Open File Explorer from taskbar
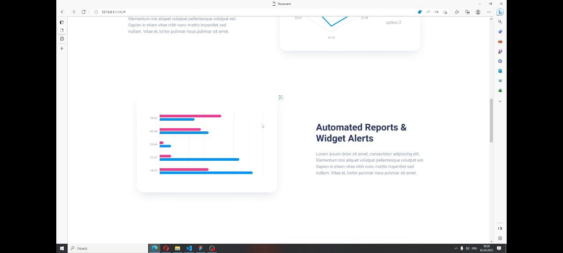 click(x=177, y=248)
